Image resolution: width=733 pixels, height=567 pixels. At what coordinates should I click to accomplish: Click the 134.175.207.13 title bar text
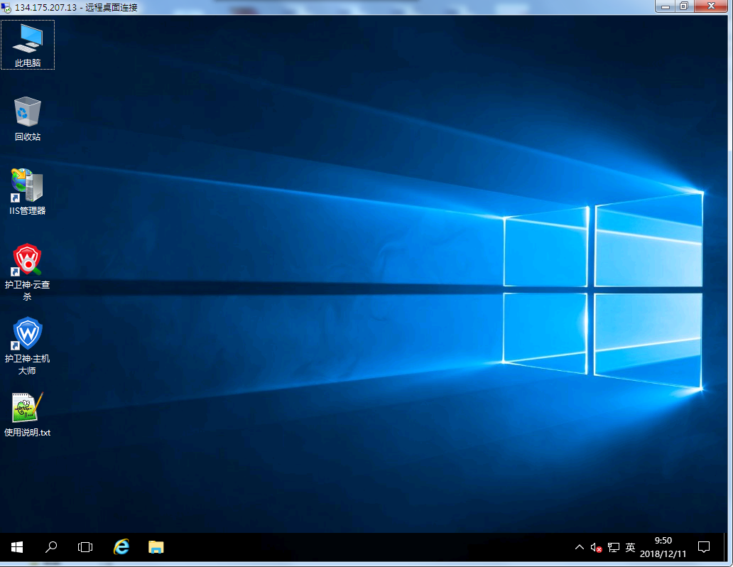[x=45, y=8]
